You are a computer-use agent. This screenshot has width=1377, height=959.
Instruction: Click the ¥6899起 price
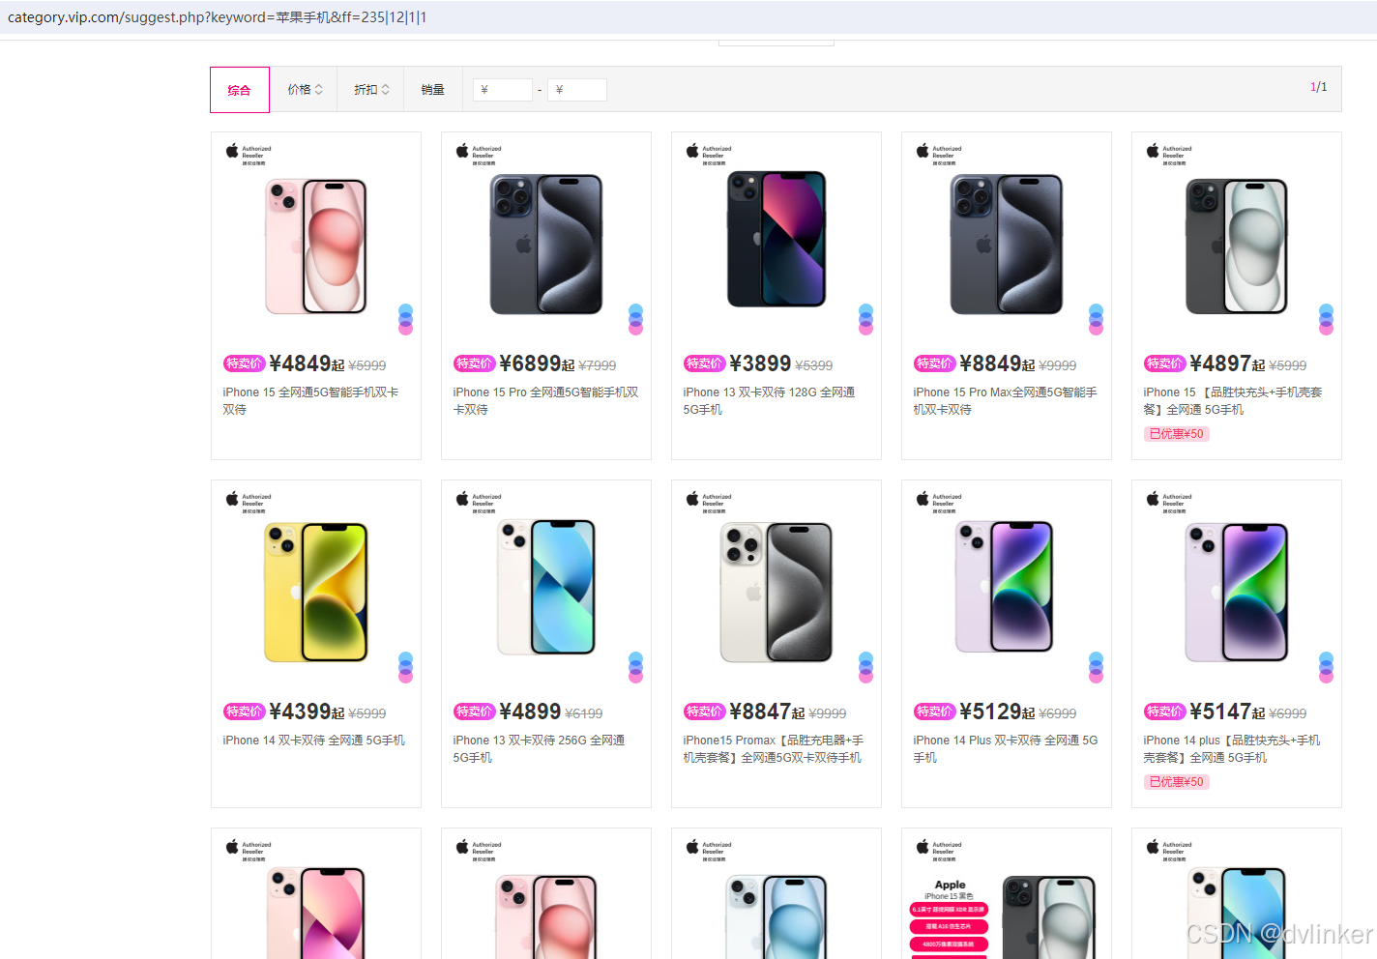tap(537, 363)
